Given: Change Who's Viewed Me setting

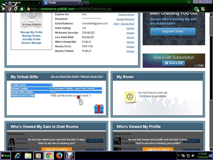Looking at the screenshot, I should tap(130, 42).
